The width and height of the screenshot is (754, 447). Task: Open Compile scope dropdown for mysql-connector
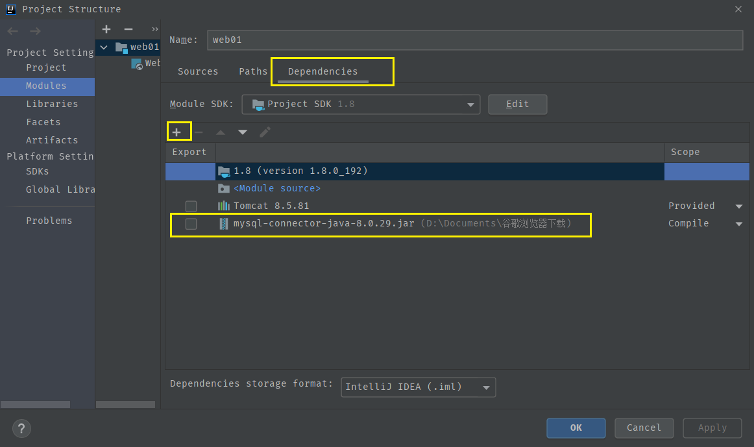click(x=739, y=223)
